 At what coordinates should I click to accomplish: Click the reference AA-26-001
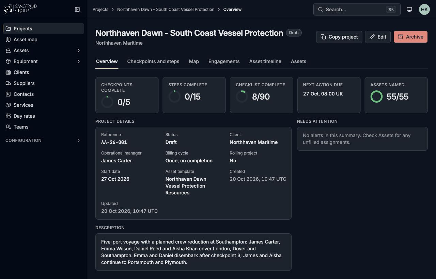pos(114,142)
